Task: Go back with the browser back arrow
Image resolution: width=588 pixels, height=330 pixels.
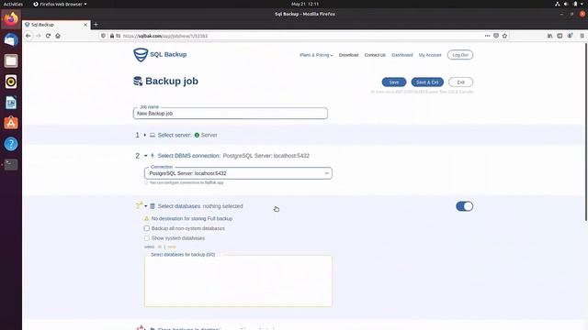Action: [28, 36]
